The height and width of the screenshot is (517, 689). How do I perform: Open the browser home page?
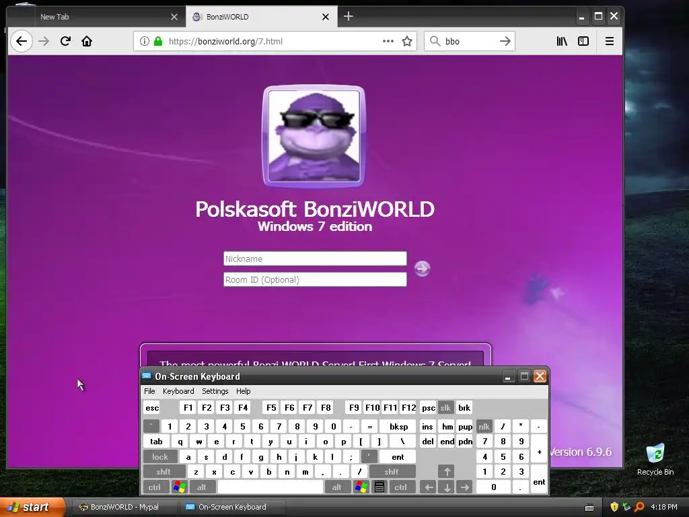[x=87, y=41]
